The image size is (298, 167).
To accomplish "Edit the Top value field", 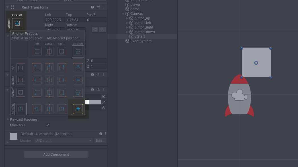I will [x=75, y=20].
